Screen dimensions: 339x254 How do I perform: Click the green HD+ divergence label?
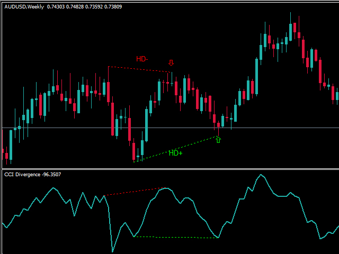pos(175,153)
